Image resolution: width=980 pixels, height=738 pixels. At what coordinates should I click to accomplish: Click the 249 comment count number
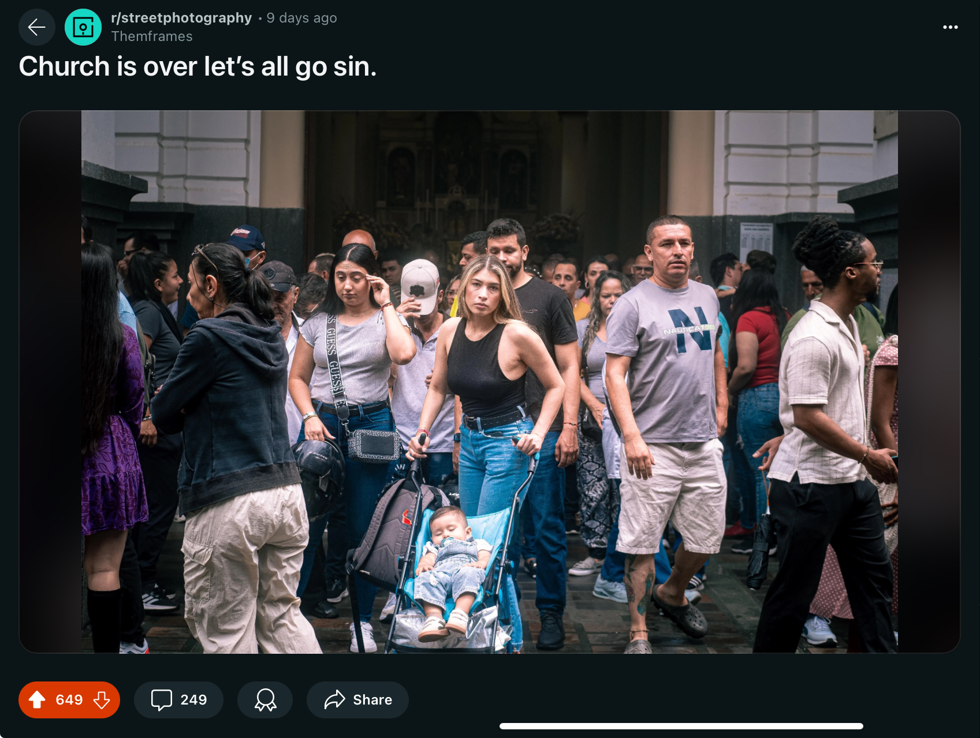click(x=193, y=700)
